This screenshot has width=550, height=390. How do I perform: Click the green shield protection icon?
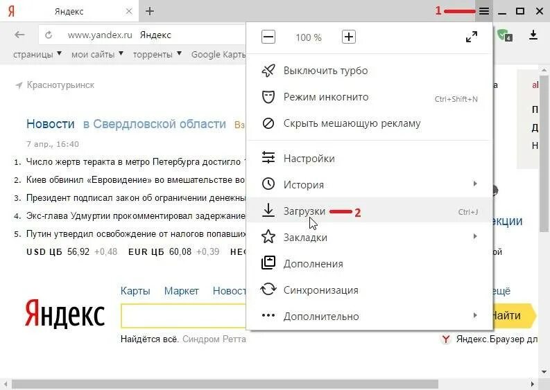pyautogui.click(x=504, y=35)
